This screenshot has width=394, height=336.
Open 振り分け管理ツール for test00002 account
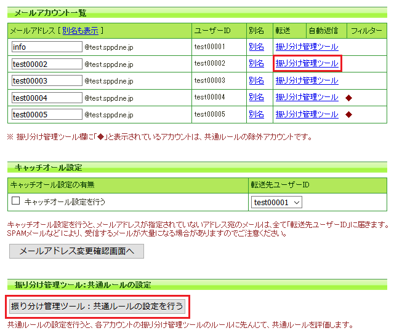[307, 63]
